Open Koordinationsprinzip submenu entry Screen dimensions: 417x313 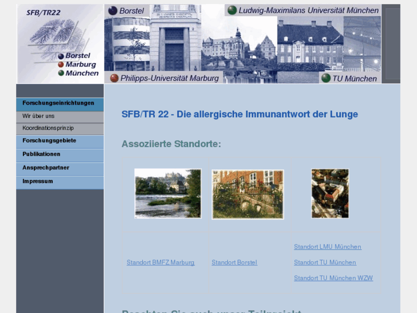pos(60,129)
